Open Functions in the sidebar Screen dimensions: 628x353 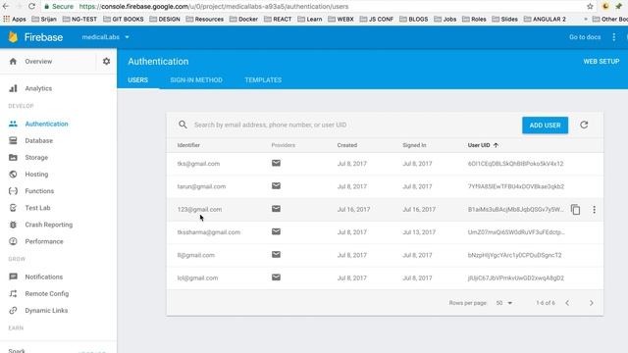point(39,191)
